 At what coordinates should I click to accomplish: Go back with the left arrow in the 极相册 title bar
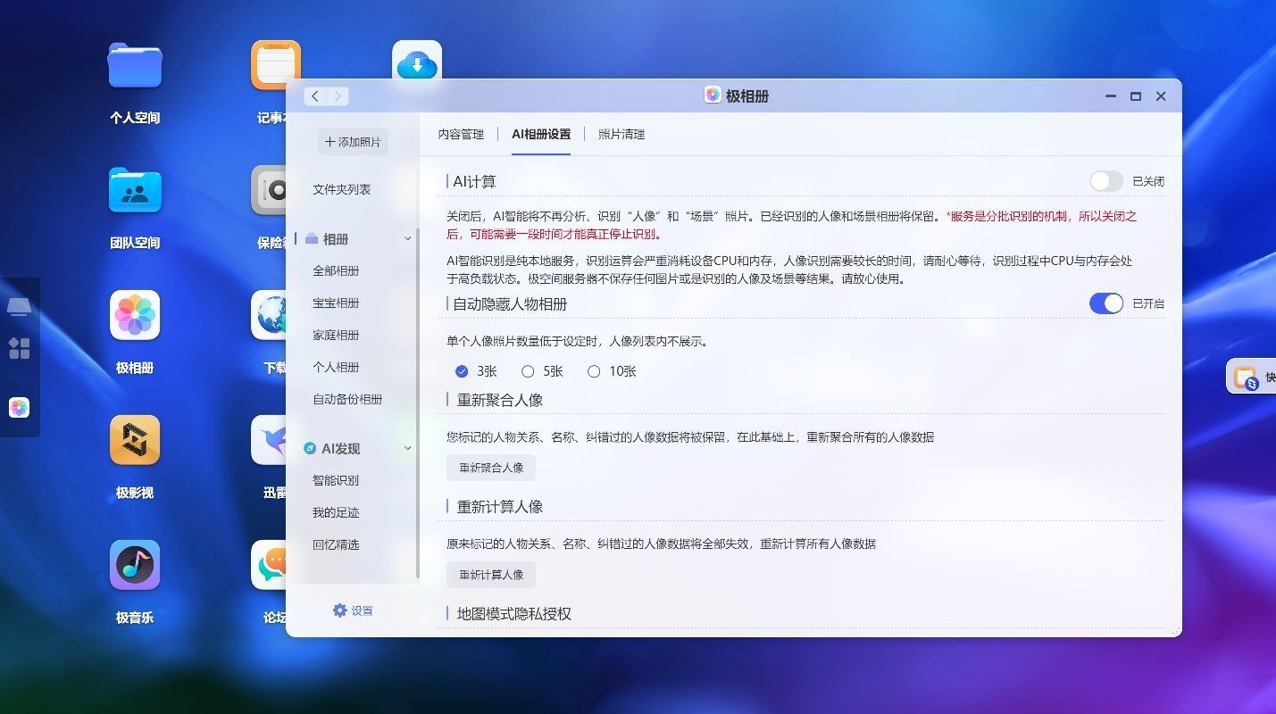315,96
